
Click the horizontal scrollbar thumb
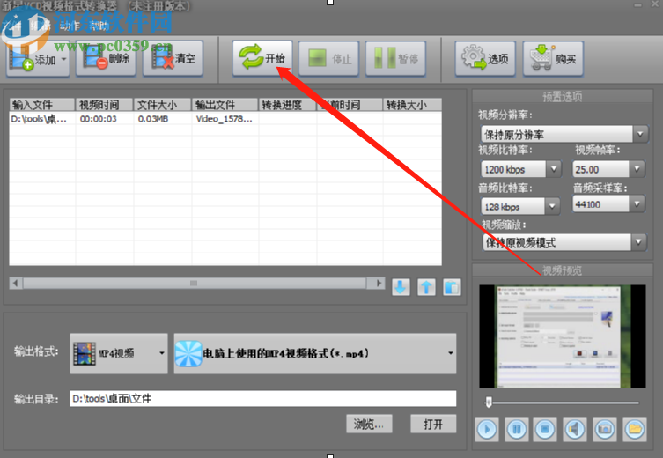coord(194,283)
